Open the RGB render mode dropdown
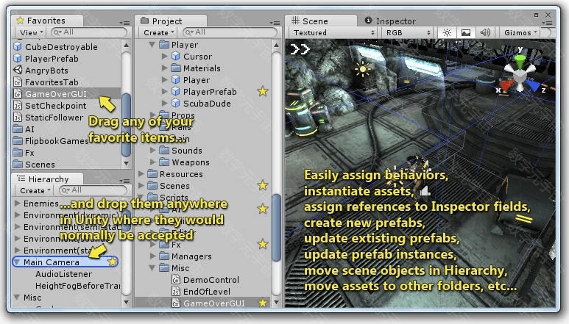The height and width of the screenshot is (324, 569). [x=408, y=32]
